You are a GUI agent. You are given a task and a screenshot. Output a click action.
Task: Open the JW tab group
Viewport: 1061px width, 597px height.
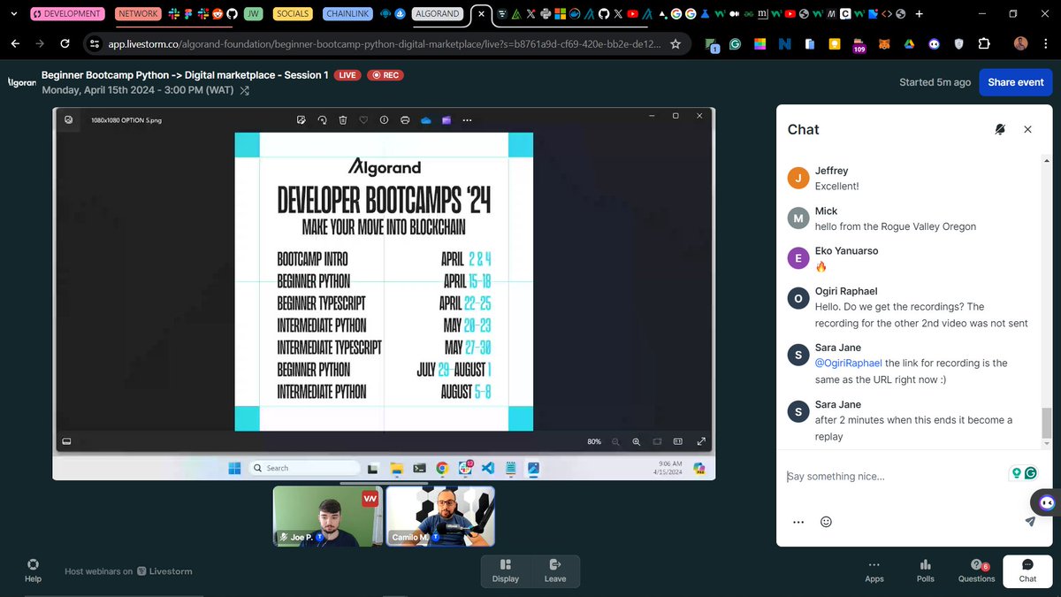tap(254, 14)
